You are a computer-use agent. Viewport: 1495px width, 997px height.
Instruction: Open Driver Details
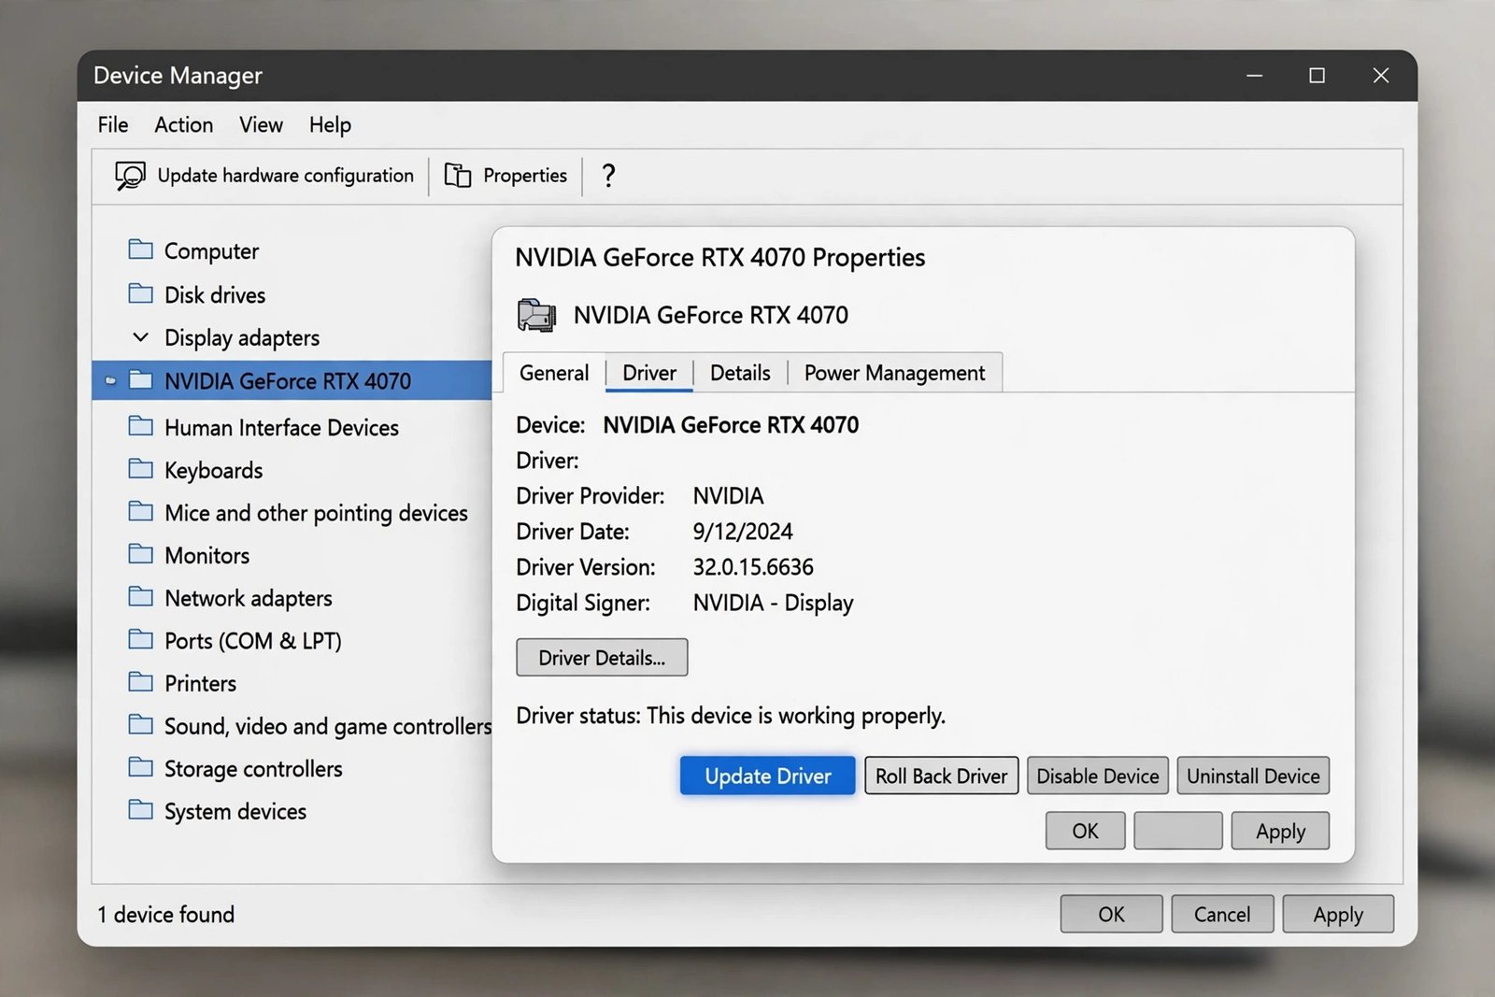pos(602,657)
